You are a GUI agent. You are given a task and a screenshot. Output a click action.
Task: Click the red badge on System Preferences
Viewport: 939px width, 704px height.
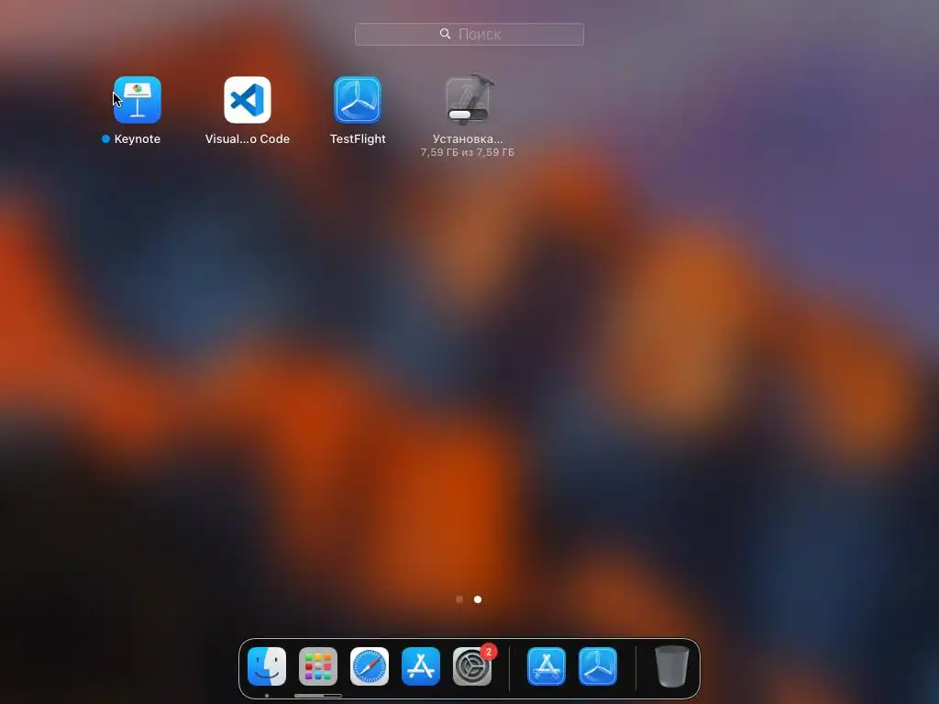(489, 652)
